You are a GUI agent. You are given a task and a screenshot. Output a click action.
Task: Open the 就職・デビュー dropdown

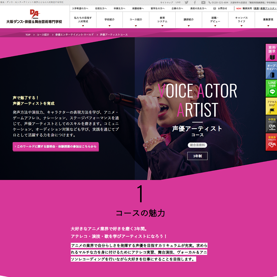click(x=215, y=20)
